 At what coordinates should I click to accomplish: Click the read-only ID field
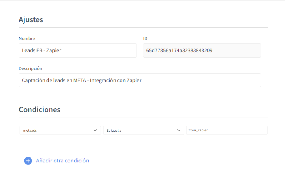tap(202, 50)
